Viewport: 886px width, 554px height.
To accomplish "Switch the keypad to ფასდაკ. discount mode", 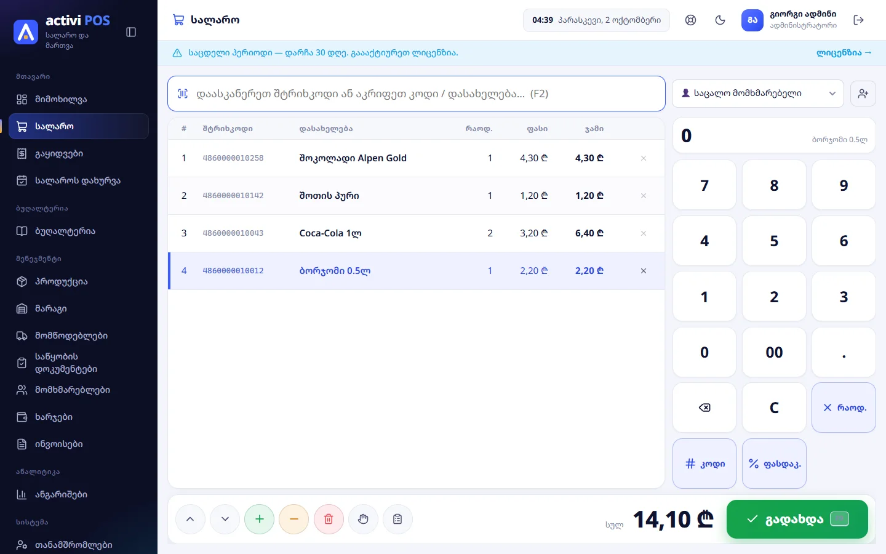I will (774, 464).
